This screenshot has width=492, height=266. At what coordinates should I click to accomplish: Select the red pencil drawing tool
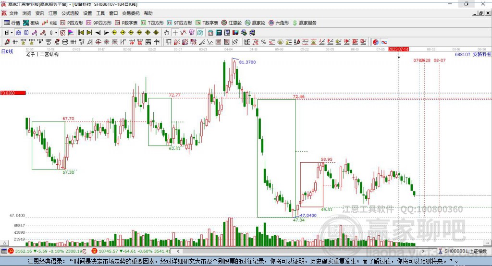7,42
